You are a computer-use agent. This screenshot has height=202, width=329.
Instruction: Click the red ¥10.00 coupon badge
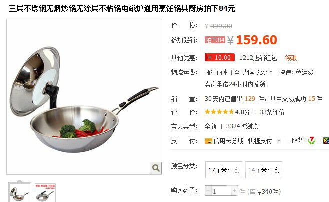[220, 57]
